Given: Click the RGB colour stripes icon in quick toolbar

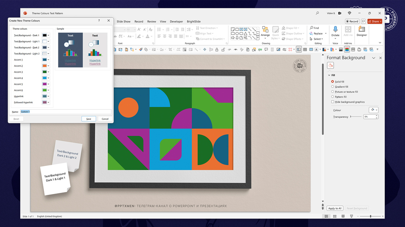Looking at the screenshot, I should [x=347, y=49].
